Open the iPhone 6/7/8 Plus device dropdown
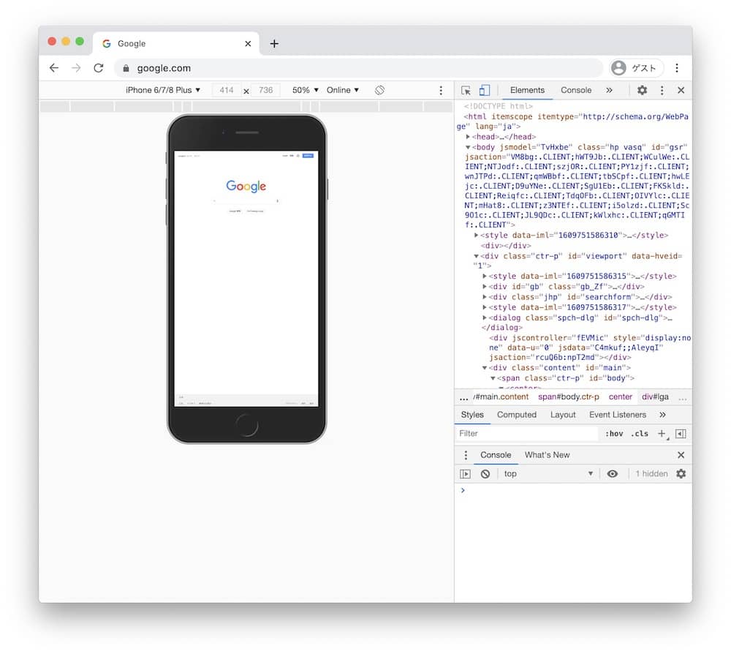The width and height of the screenshot is (731, 654). pos(163,90)
